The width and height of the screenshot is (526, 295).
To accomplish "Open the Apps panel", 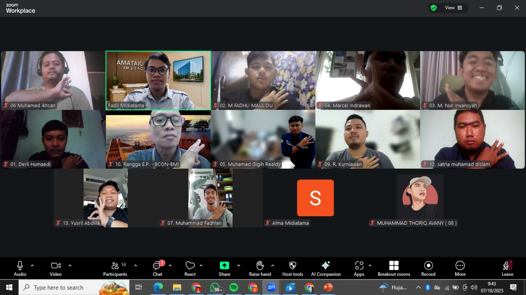I will click(x=359, y=268).
